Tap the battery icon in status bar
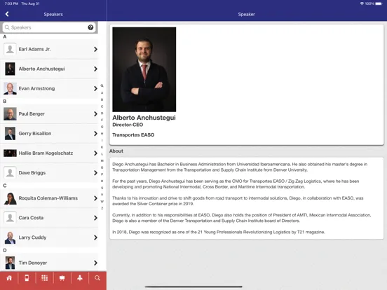387x290 pixels. [x=379, y=4]
